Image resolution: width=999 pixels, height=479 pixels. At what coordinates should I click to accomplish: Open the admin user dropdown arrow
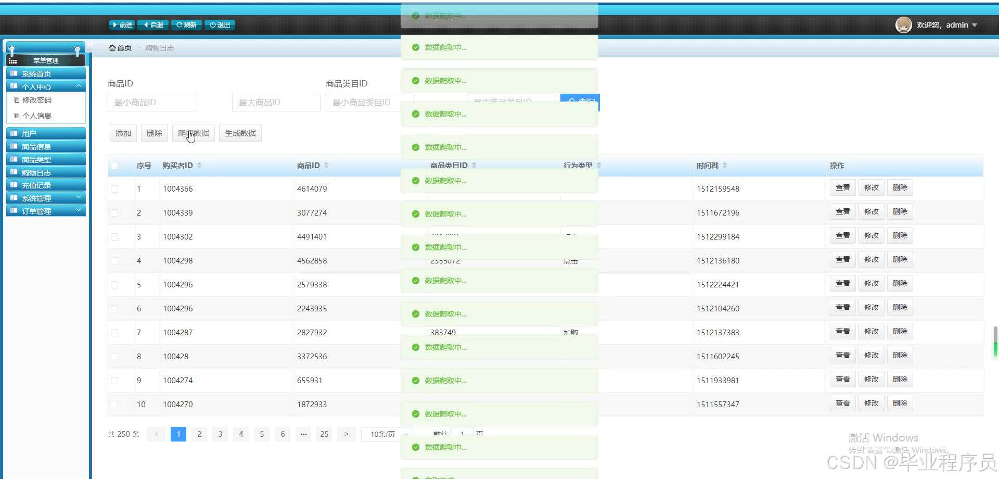[x=975, y=25]
